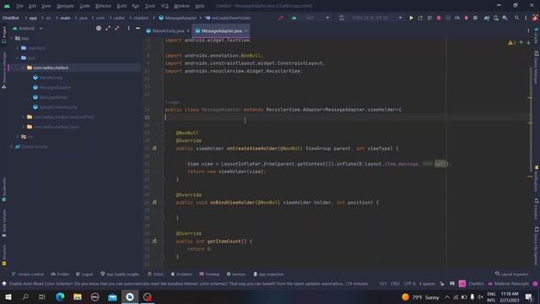540x304 pixels.
Task: Open the VCS menu
Action: click(x=165, y=6)
